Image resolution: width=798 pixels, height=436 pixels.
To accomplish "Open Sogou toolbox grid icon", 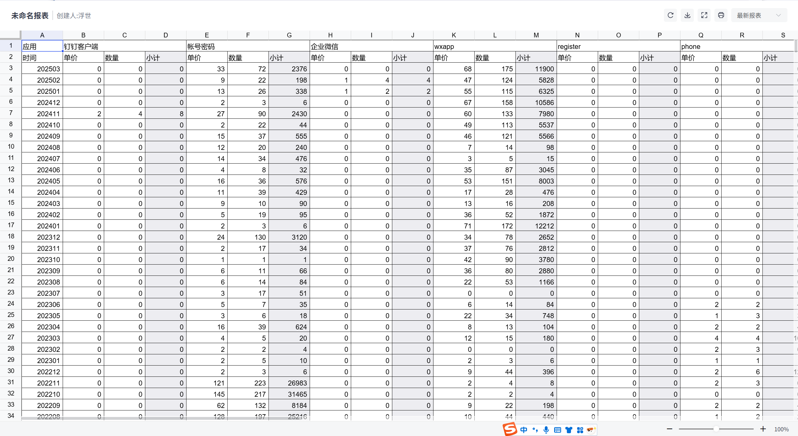I will click(x=580, y=430).
